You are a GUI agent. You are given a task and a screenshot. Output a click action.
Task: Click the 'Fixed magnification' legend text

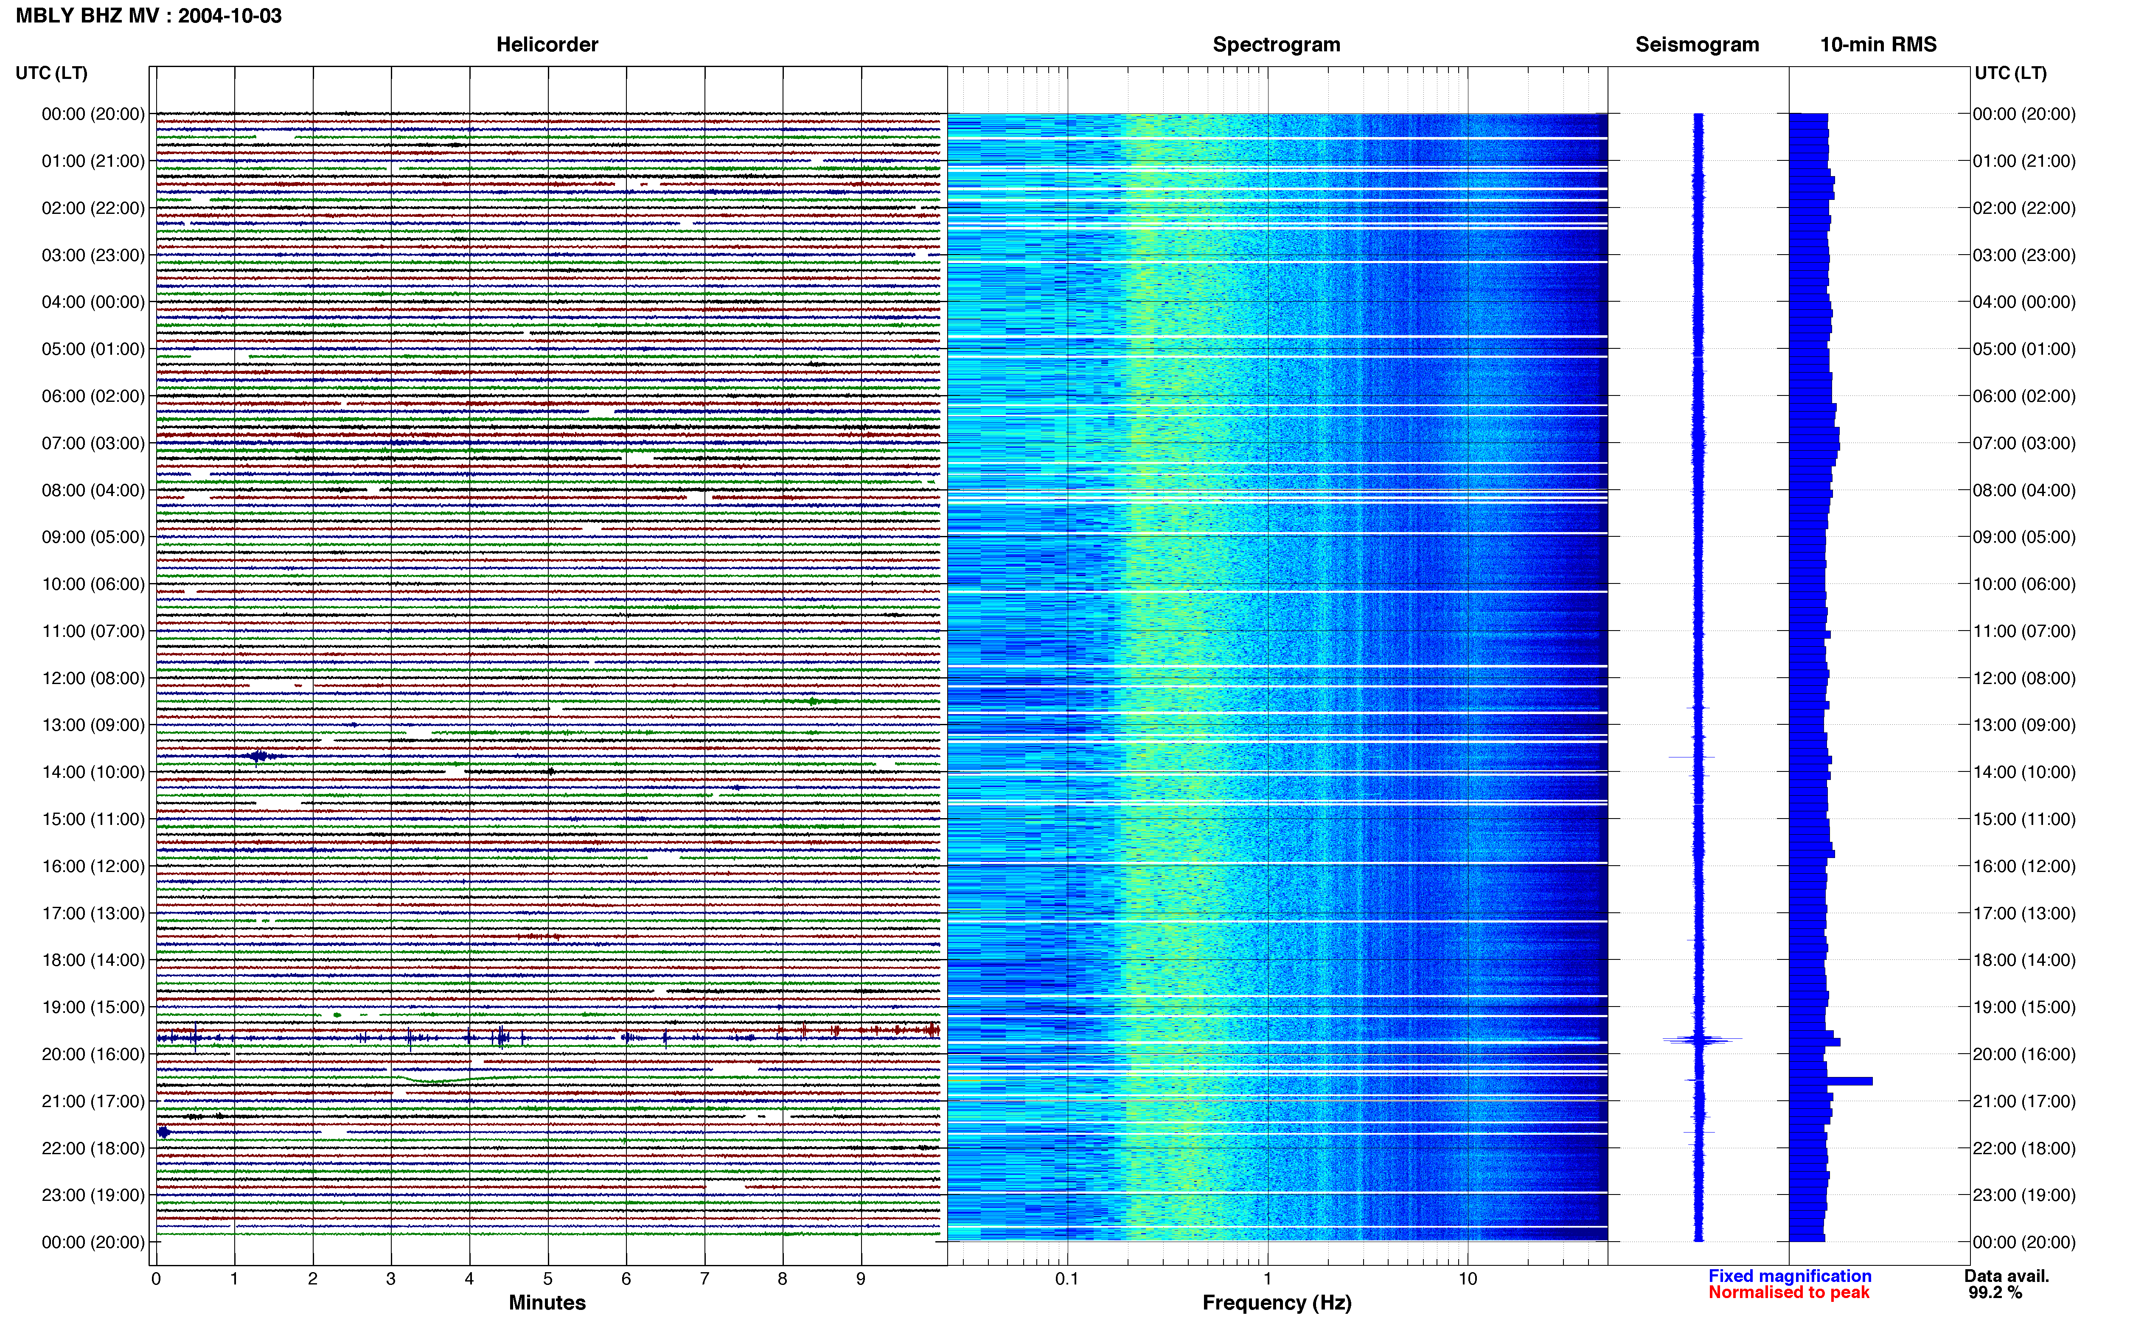click(x=1789, y=1276)
